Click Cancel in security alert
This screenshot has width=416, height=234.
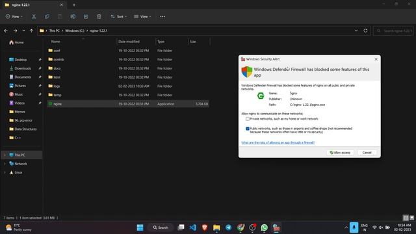click(367, 153)
